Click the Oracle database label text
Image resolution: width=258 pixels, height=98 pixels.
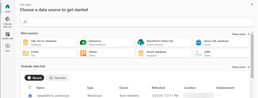click(x=156, y=52)
